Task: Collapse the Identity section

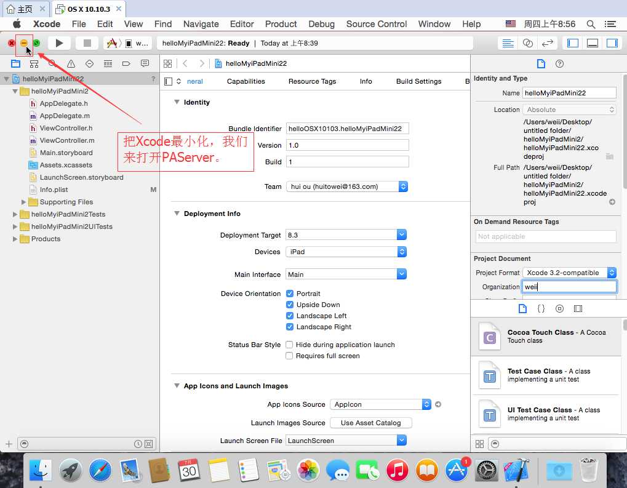Action: coord(177,102)
